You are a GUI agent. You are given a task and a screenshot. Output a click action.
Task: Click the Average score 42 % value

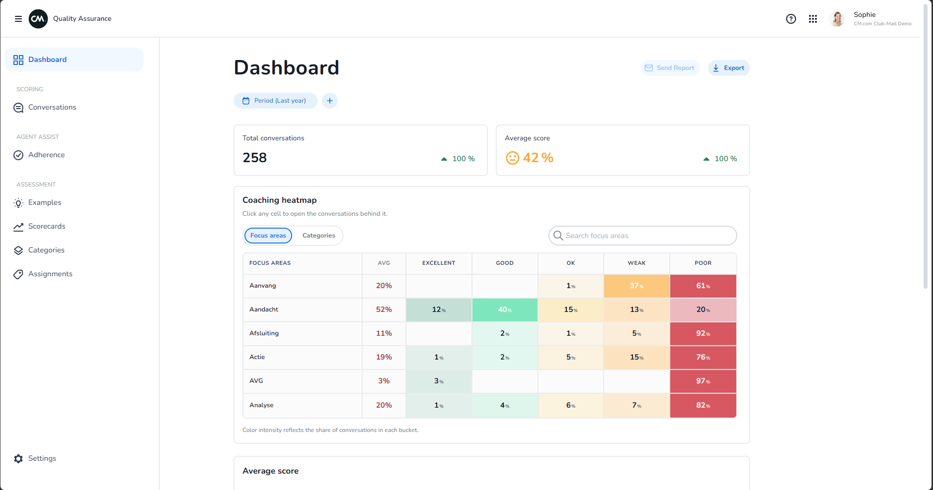tap(538, 158)
